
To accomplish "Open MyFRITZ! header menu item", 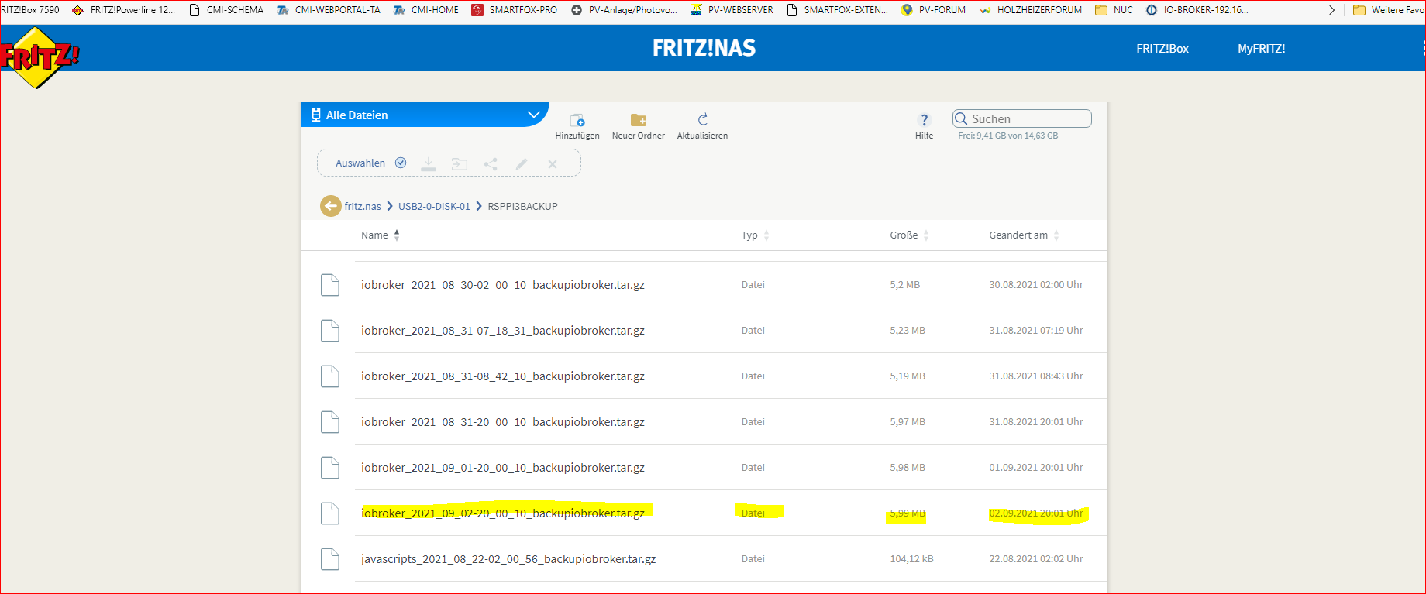I will point(1262,48).
